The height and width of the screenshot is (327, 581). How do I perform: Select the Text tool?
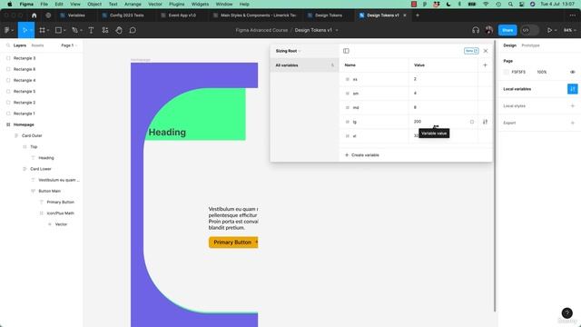(x=91, y=30)
